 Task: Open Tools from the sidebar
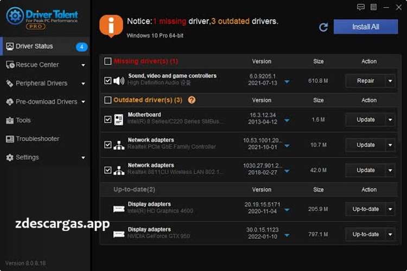pyautogui.click(x=45, y=120)
